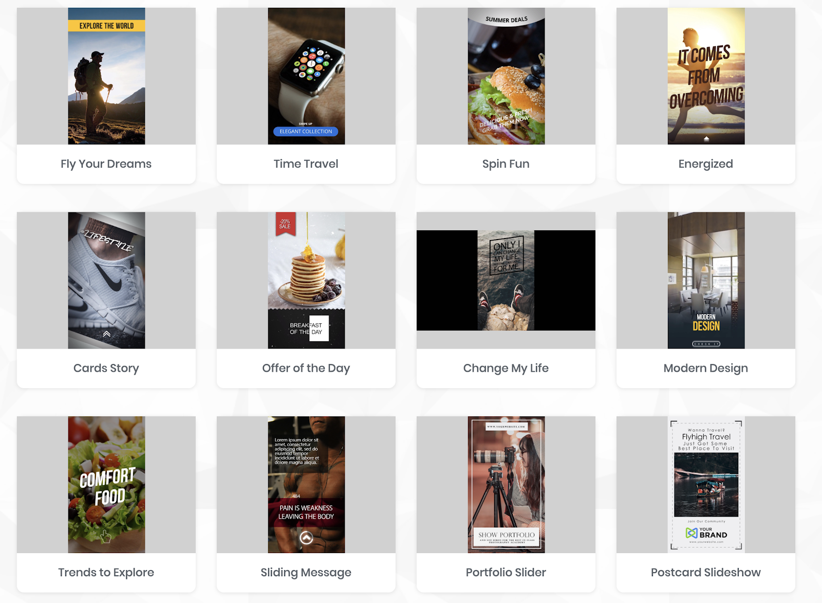Image resolution: width=822 pixels, height=603 pixels.
Task: Click the double chevron icon on Cards Story
Action: (x=106, y=334)
